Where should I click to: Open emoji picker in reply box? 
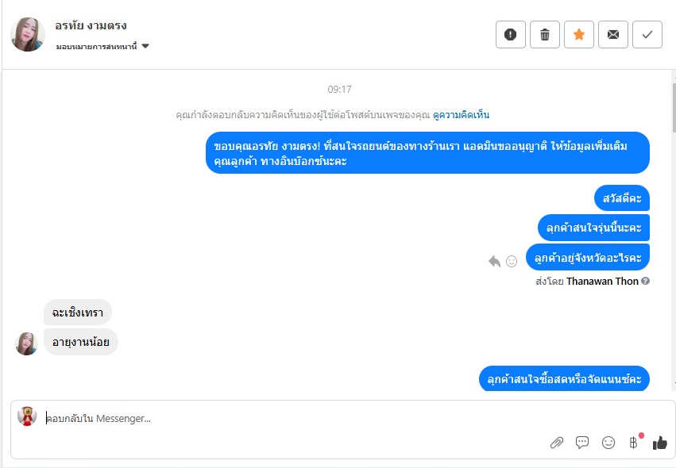click(x=608, y=443)
